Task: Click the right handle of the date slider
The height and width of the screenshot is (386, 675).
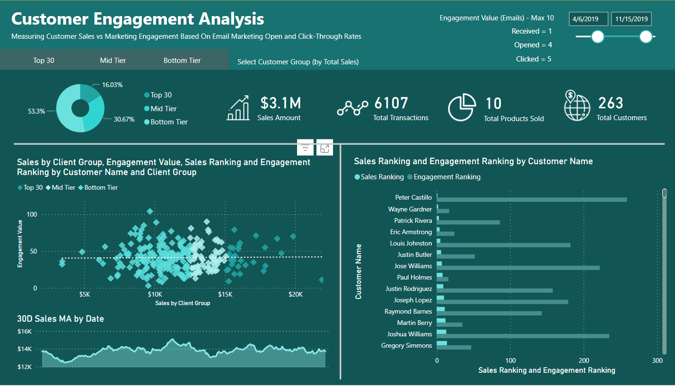Action: [x=646, y=36]
